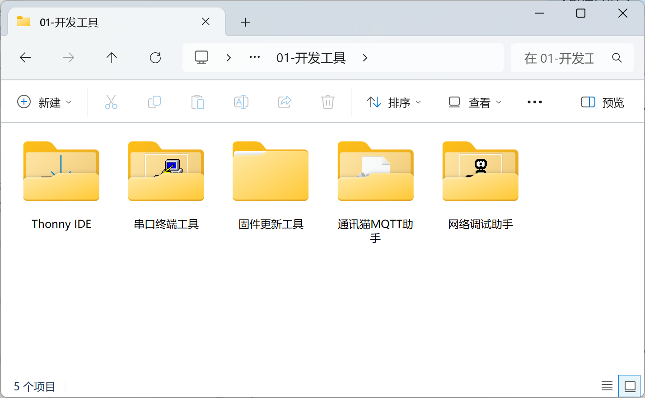Screen dimensions: 645x398
Task: Click the search box for 01-开发工具
Action: [x=572, y=58]
